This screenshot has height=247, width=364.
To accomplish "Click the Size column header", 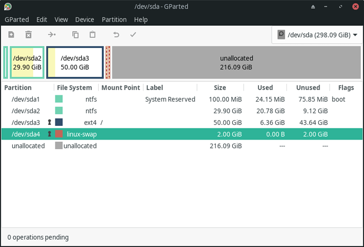I will click(219, 87).
